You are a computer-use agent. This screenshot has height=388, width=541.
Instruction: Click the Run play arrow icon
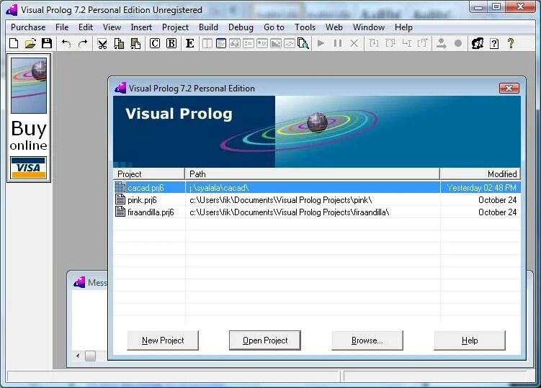coord(321,43)
